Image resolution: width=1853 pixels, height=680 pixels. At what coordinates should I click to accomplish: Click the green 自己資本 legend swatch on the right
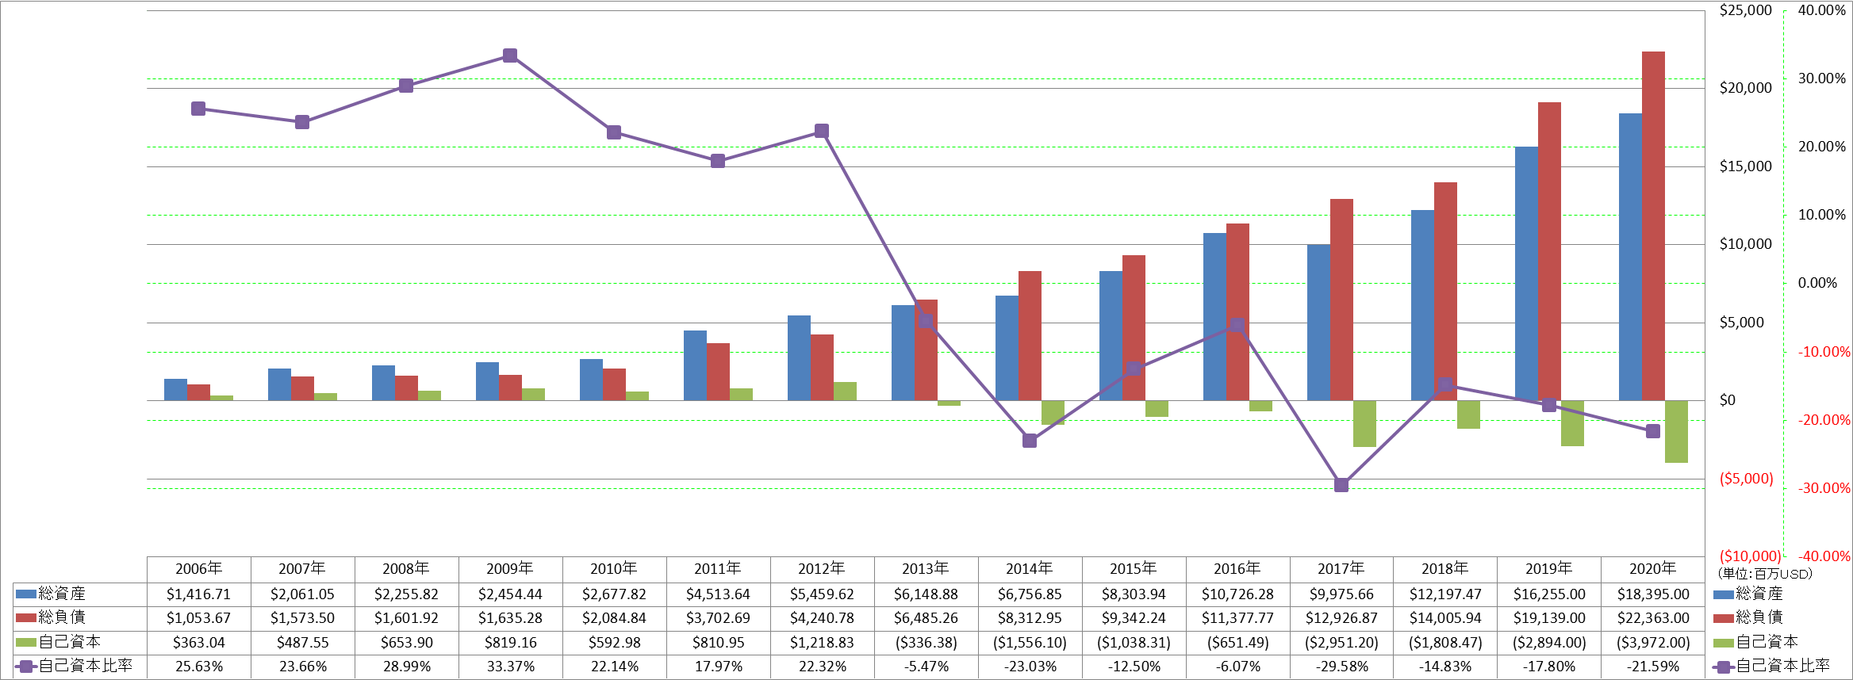[x=1724, y=642]
